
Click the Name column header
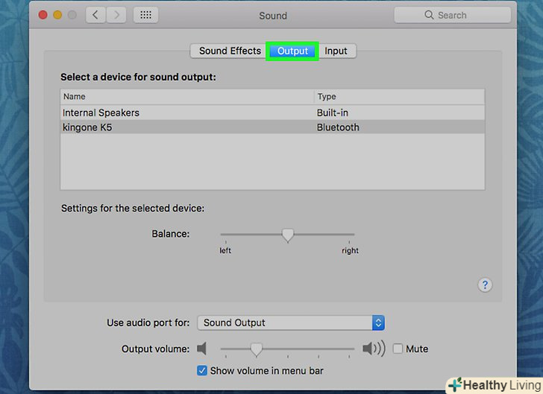[187, 97]
